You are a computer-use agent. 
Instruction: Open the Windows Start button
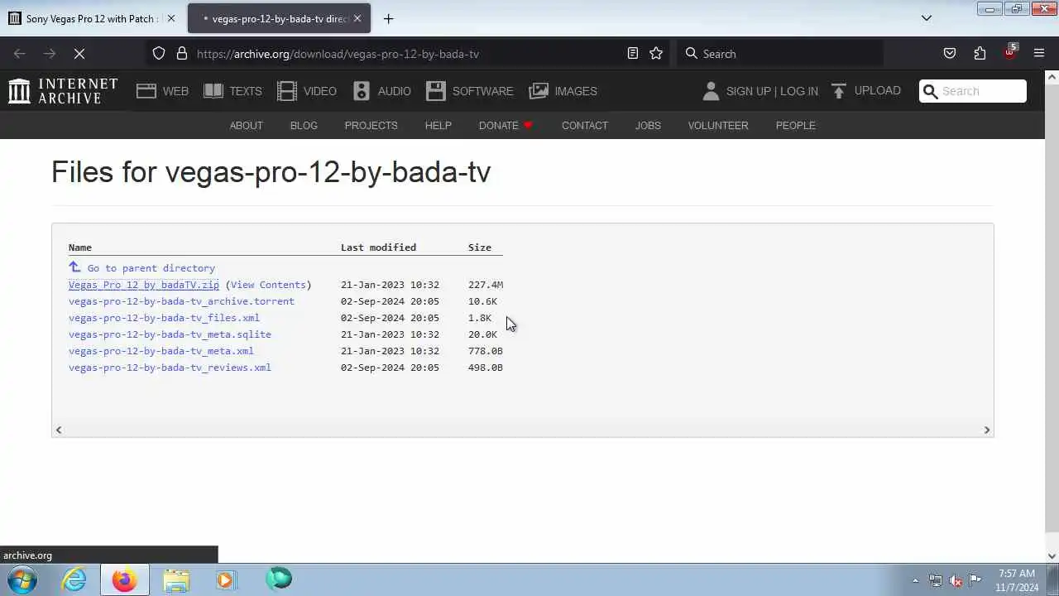click(22, 579)
